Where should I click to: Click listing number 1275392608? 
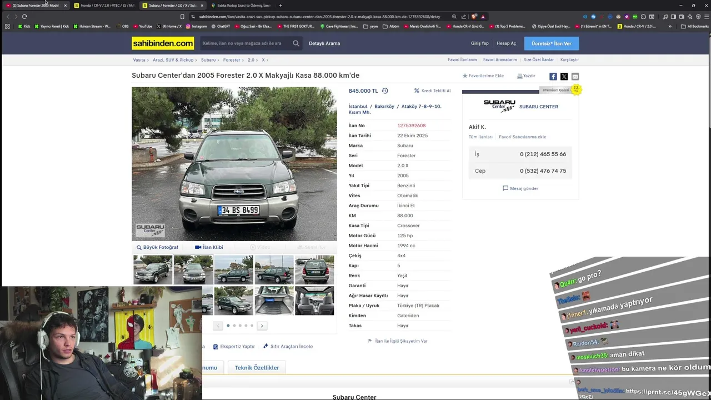point(412,126)
